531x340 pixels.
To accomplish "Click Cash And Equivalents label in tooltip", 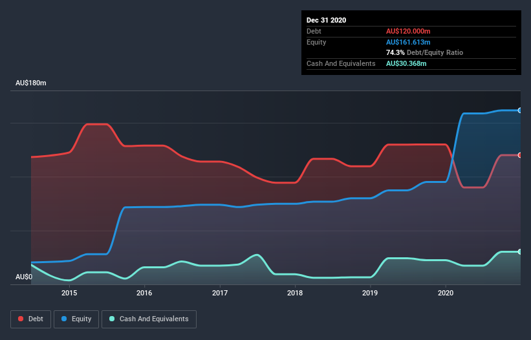I will pyautogui.click(x=341, y=63).
